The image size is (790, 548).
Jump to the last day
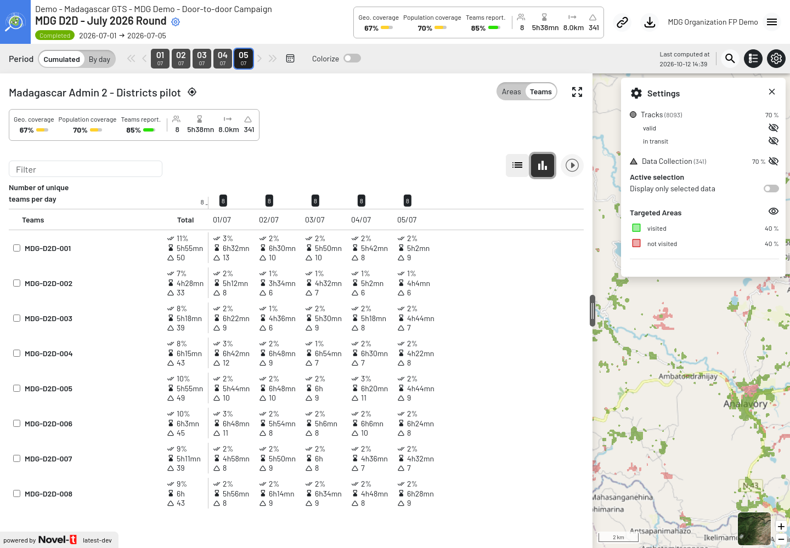[x=273, y=59]
